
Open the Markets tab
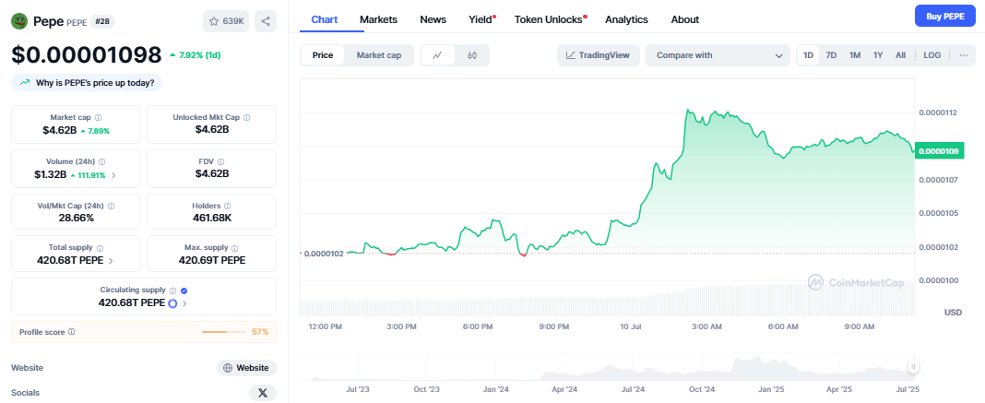point(379,19)
